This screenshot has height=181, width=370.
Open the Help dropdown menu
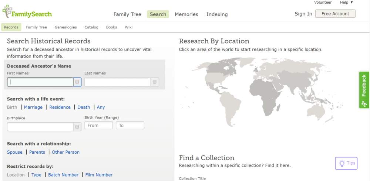pos(346,2)
